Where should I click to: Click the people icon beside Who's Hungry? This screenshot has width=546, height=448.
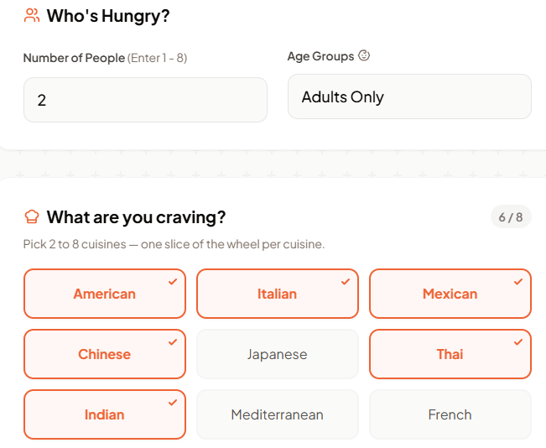coord(33,15)
